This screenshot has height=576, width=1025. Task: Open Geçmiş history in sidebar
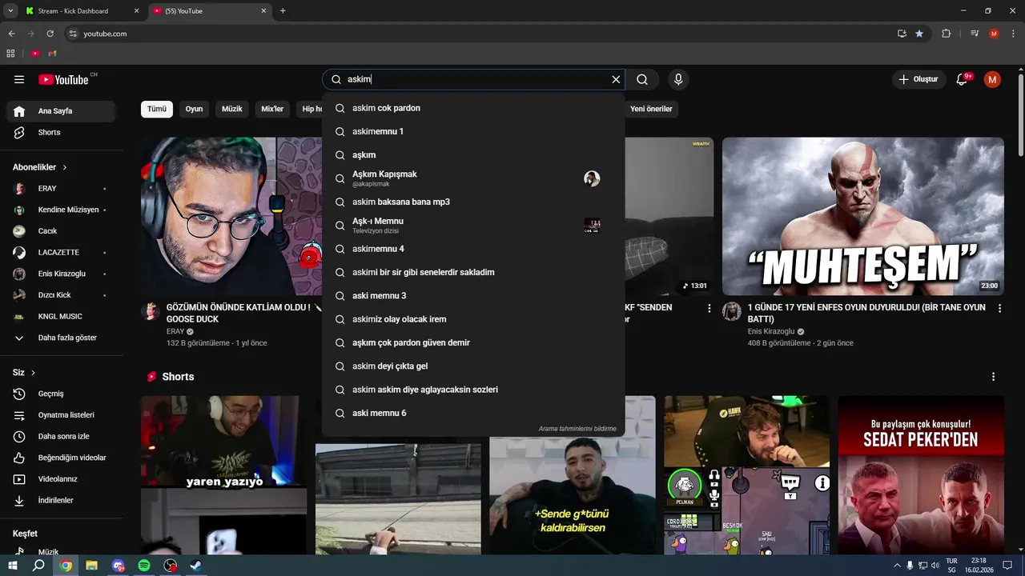[62, 394]
